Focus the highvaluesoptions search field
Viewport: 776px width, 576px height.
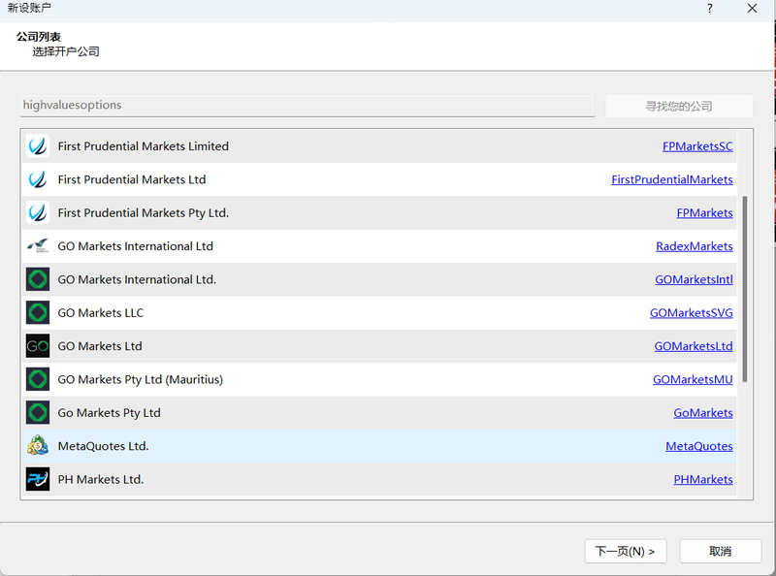(307, 106)
